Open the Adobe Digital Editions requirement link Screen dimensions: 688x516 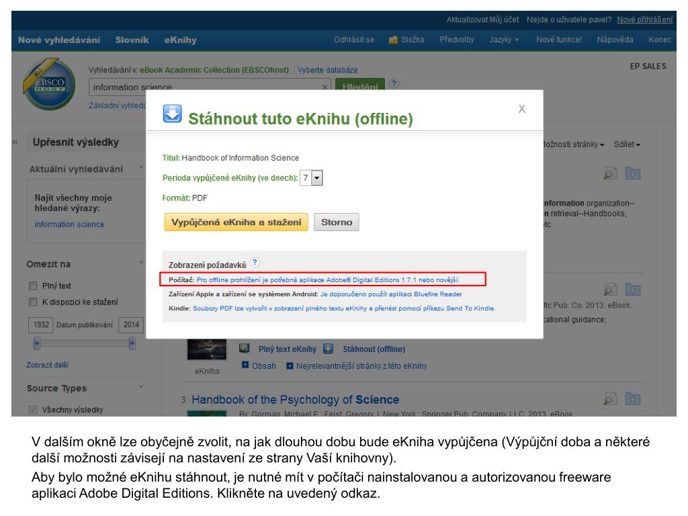click(328, 279)
